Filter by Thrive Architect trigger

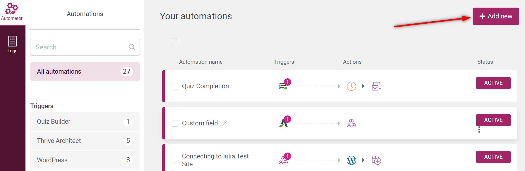(x=85, y=141)
